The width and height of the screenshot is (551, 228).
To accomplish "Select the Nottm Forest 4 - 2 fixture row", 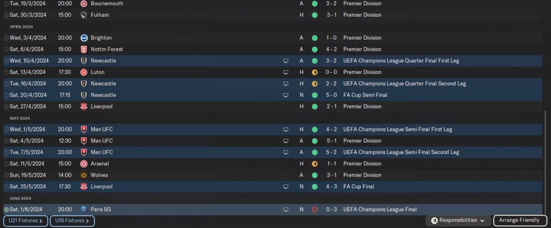I will [x=273, y=49].
